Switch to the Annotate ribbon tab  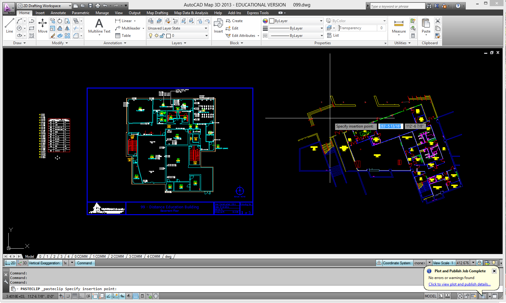(58, 13)
